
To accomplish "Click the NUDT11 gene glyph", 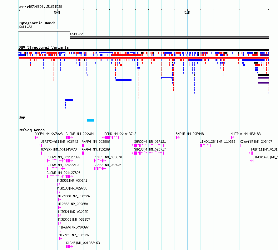I will 251,153.
